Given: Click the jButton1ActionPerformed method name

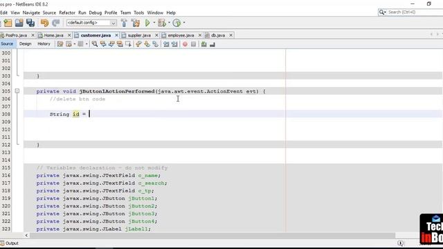Looking at the screenshot, I should 117,91.
